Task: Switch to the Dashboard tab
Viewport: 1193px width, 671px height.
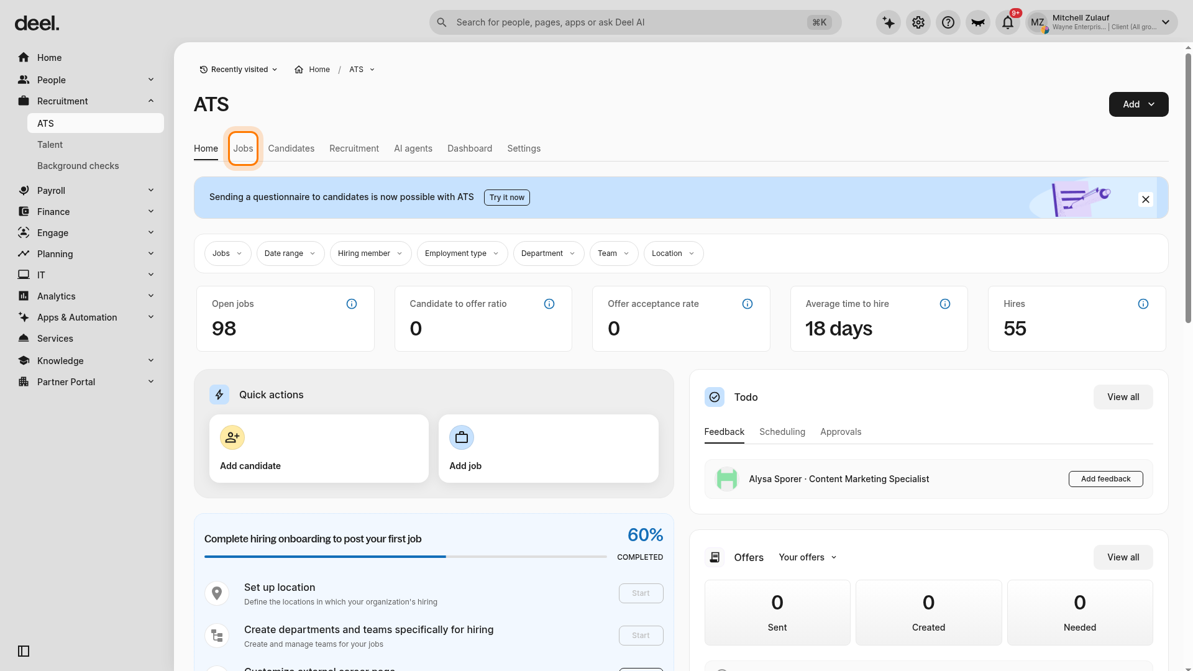Action: pos(470,148)
